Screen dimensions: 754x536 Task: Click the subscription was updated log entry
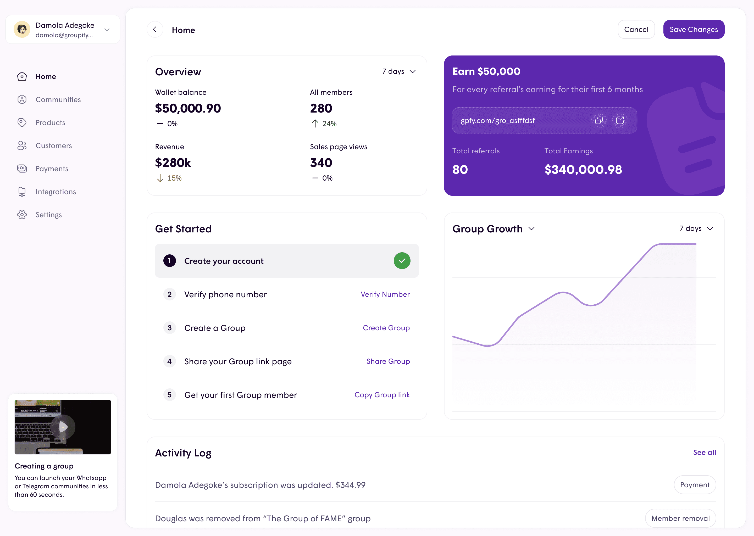point(260,485)
